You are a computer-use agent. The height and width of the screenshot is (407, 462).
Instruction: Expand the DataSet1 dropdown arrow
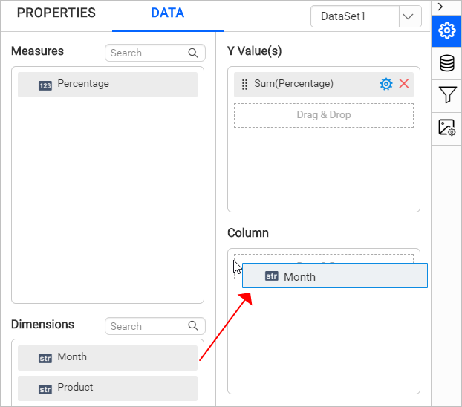click(x=410, y=16)
